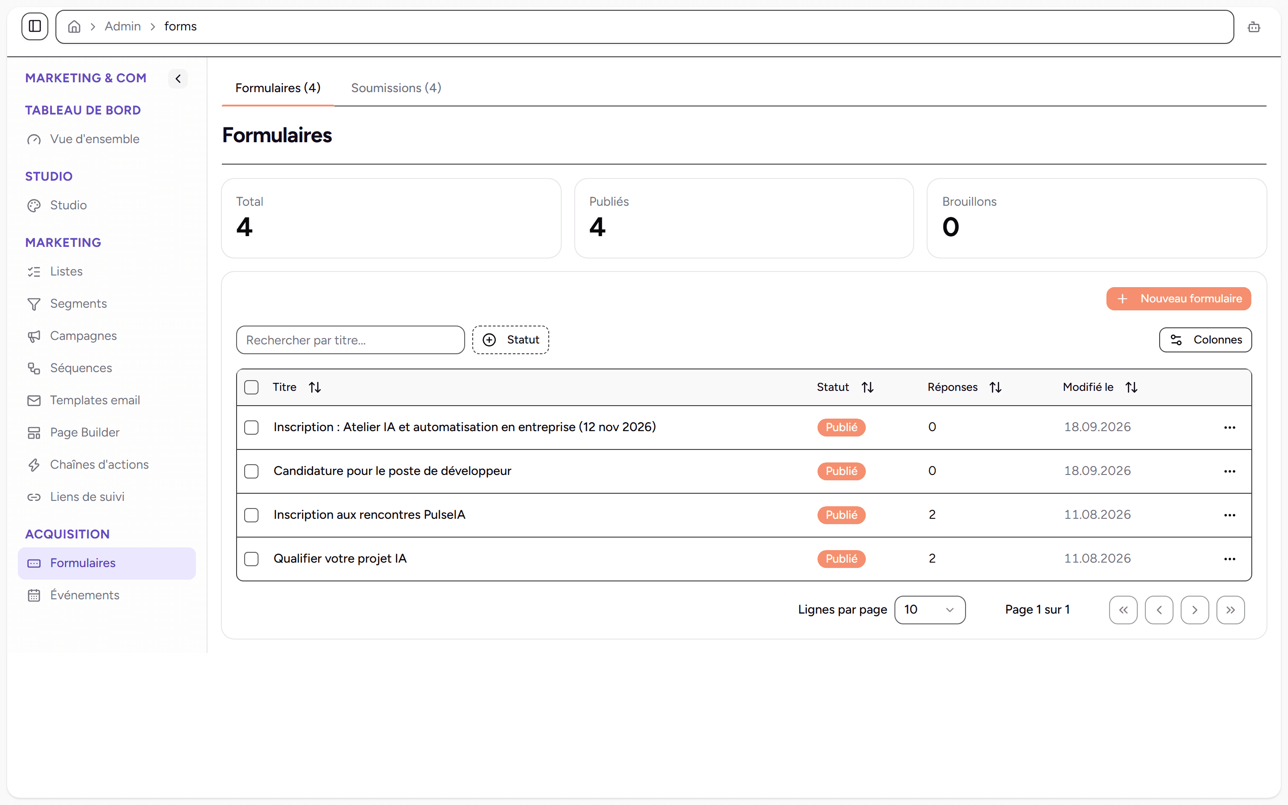Open the assistant robot icon
Image resolution: width=1288 pixels, height=805 pixels.
[1254, 27]
